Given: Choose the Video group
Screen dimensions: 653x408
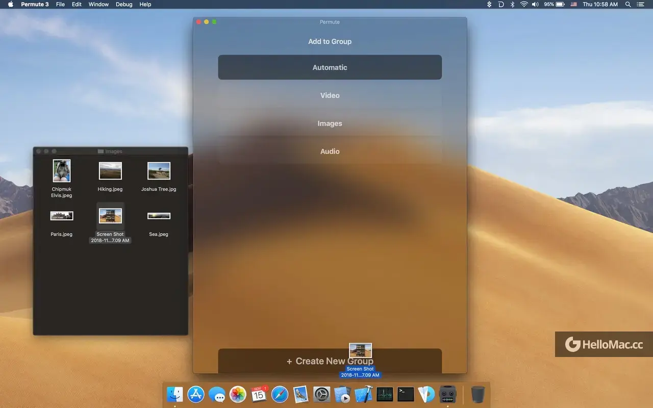Looking at the screenshot, I should tap(330, 95).
